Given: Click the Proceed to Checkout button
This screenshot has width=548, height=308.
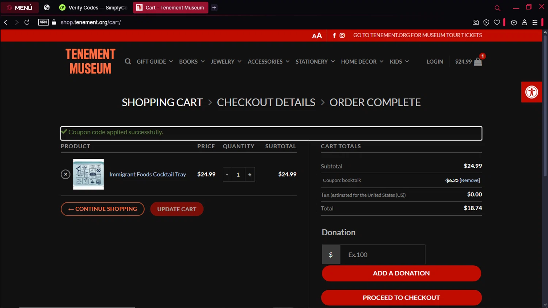Looking at the screenshot, I should coord(401,298).
